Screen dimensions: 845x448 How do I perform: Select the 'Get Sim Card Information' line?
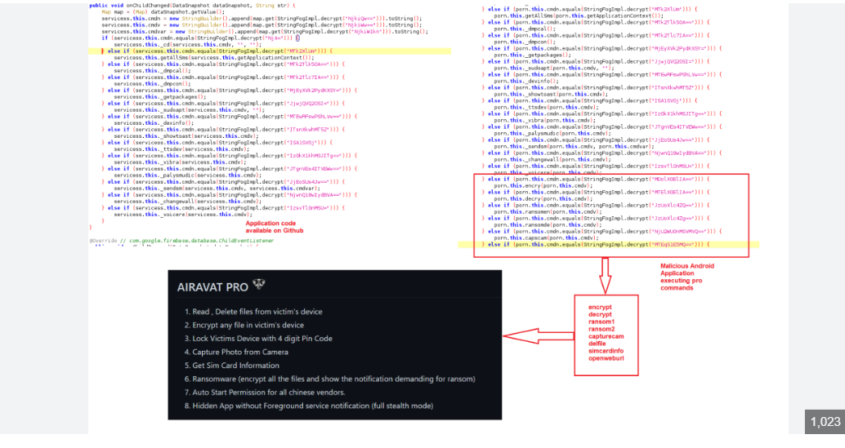point(230,365)
